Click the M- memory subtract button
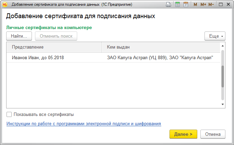234x145 pixels. (x=211, y=5)
